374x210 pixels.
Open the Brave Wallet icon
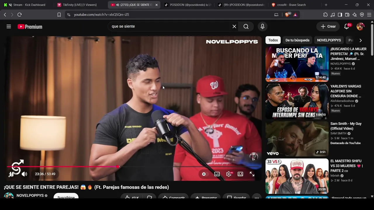[347, 15]
